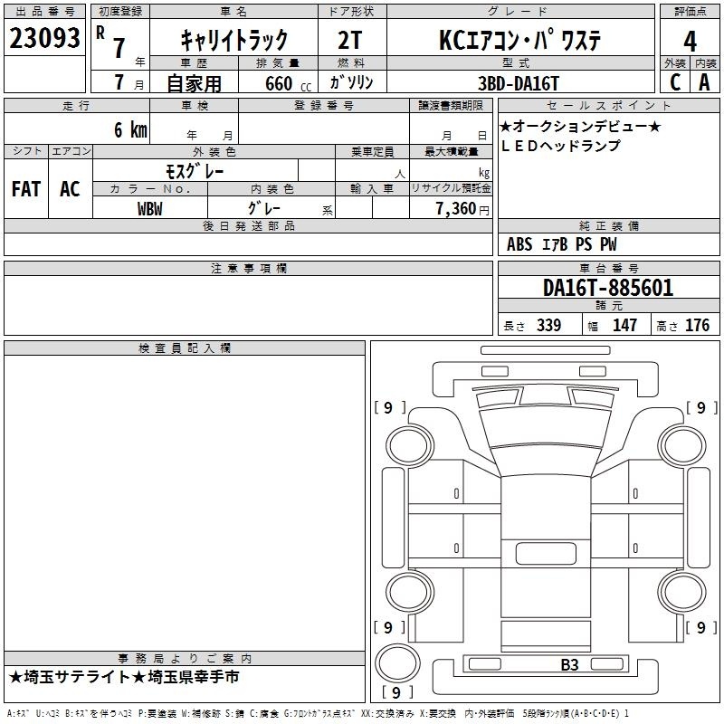Click the color number WBW cell
724x724 pixels.
[x=150, y=208]
